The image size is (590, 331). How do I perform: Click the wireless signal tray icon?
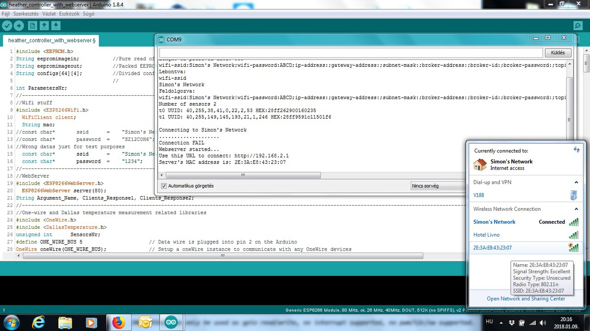point(532,323)
